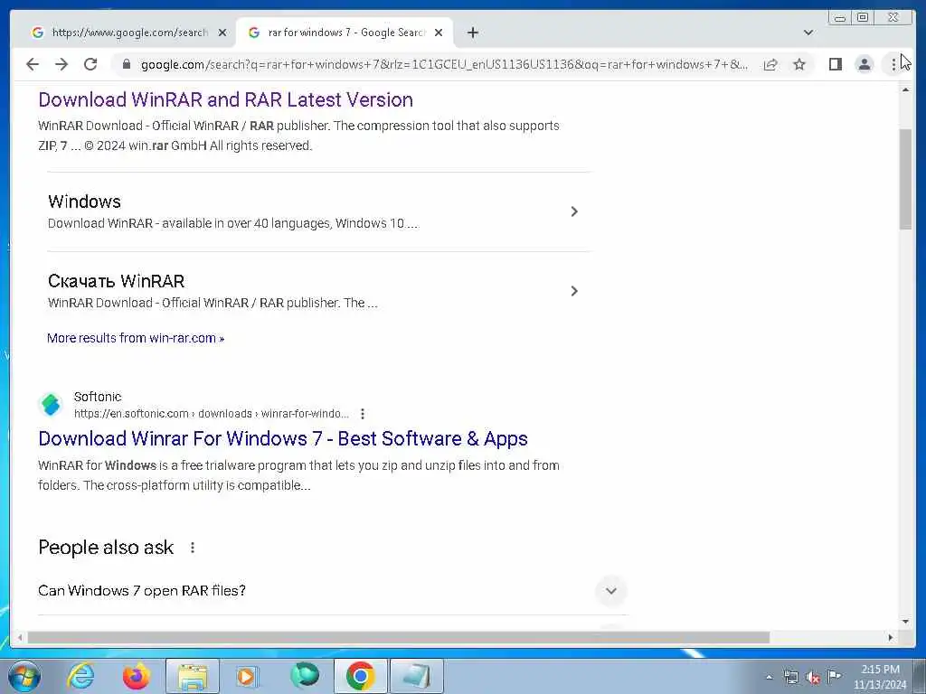Open the taskbar clock showing 2:15 PM

point(880,677)
